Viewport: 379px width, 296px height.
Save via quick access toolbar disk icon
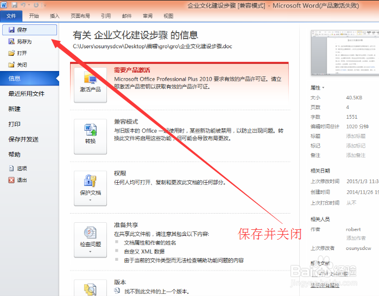tap(15, 5)
